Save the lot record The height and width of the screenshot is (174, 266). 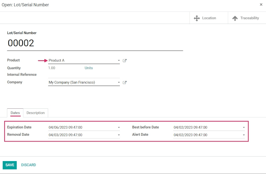[x=10, y=165]
